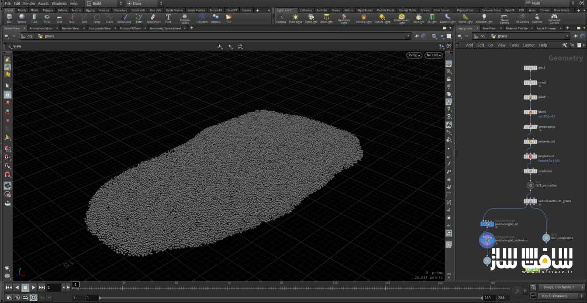This screenshot has height=303, width=587.
Task: Add a Sky Light from the shelf
Action: click(418, 18)
